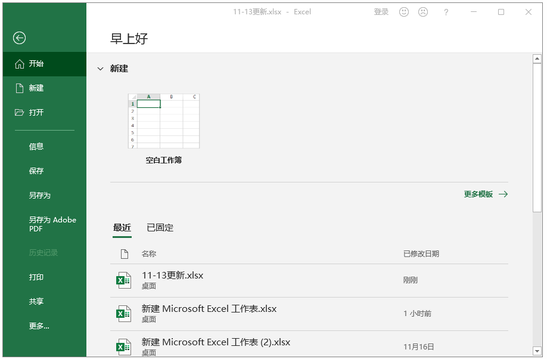Click the arrow icon next to 更多模板

coord(503,194)
